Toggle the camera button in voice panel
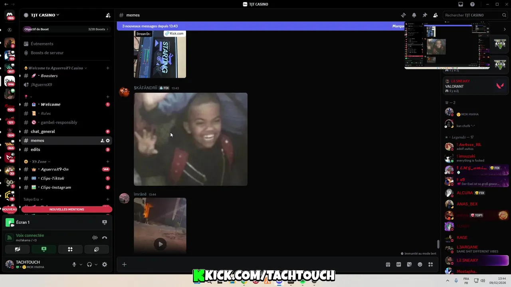 (18, 249)
